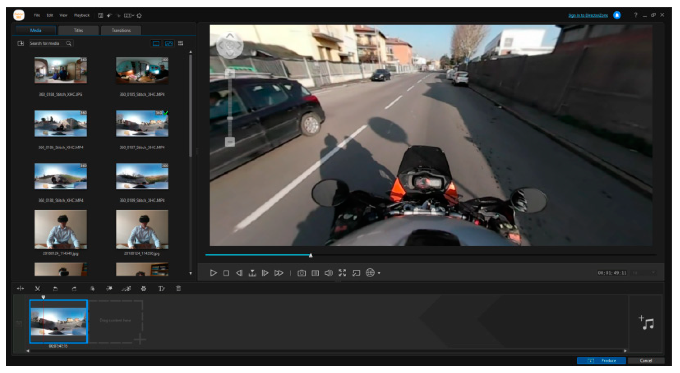Step back one frame in the preview
Viewport: 680px width, 373px height.
pyautogui.click(x=239, y=273)
